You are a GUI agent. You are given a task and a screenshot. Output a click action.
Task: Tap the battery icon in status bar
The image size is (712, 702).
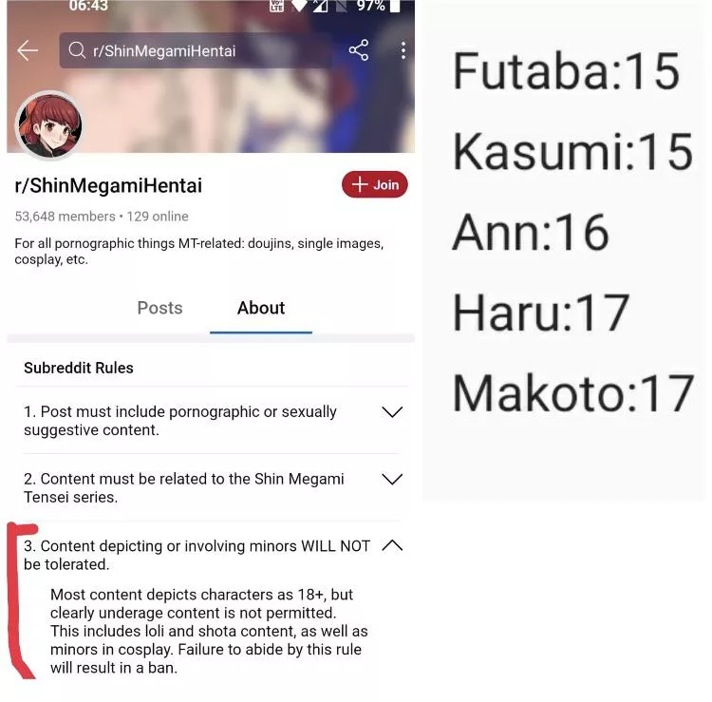395,6
